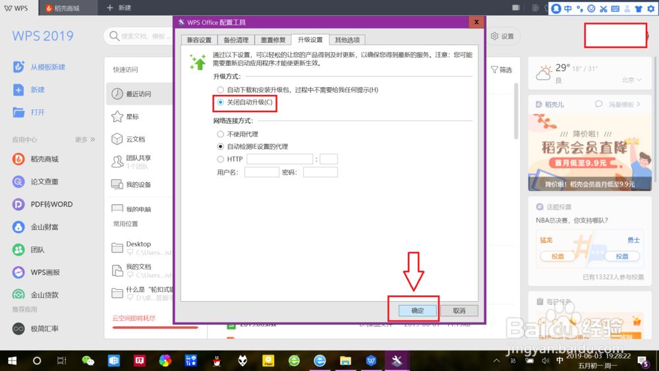Open WeChat from the taskbar
The height and width of the screenshot is (371, 659).
coord(88,360)
